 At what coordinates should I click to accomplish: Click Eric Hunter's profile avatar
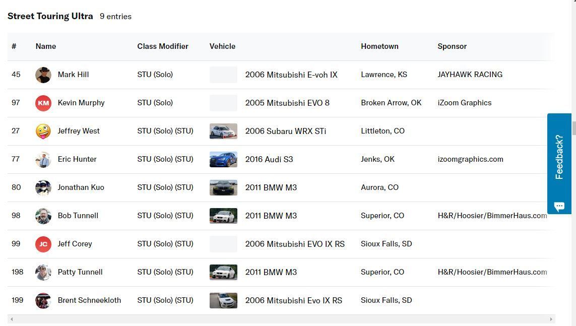[43, 160]
